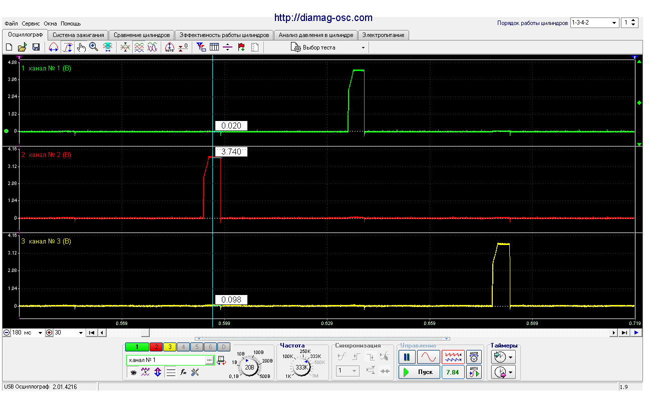Click the sine wave mode button in Управление
The width and height of the screenshot is (649, 393).
click(429, 357)
